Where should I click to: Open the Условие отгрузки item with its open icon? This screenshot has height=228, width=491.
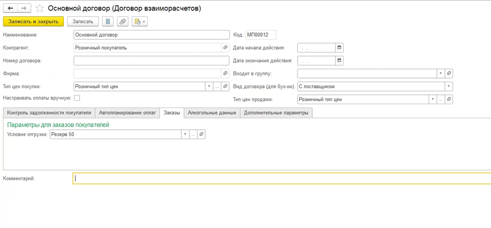(x=201, y=134)
